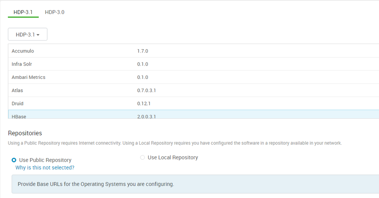Click Atlas version 0.7.0.3.1

pyautogui.click(x=147, y=90)
